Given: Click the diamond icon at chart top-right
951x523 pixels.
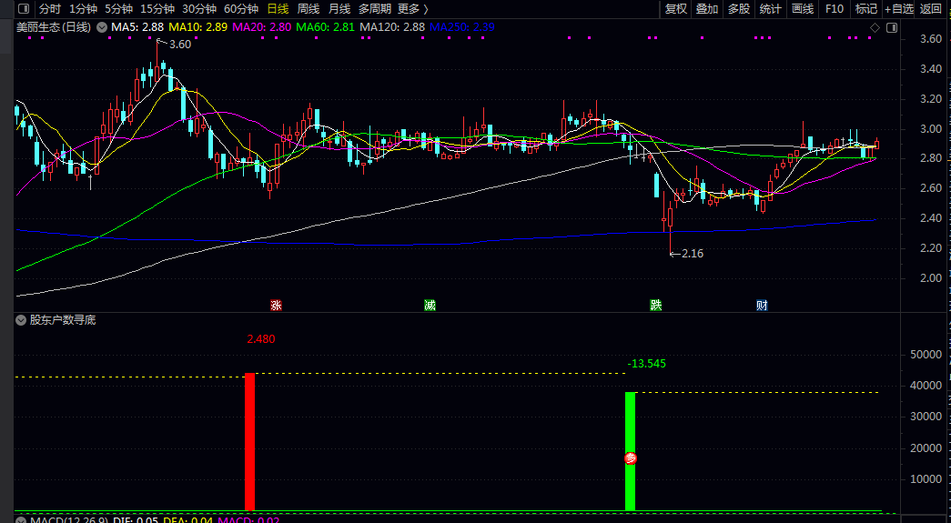Looking at the screenshot, I should click(x=875, y=28).
